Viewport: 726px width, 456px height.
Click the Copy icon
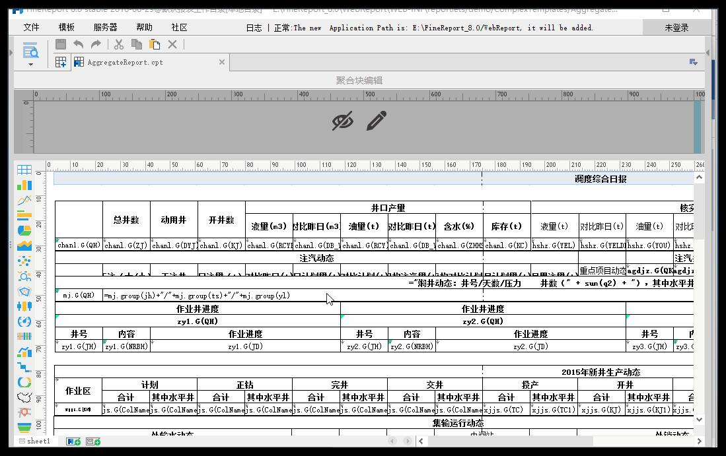click(137, 44)
